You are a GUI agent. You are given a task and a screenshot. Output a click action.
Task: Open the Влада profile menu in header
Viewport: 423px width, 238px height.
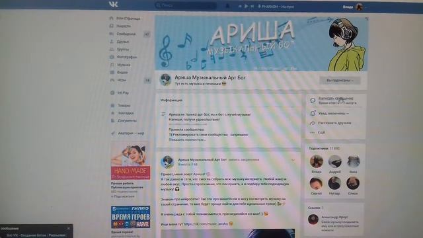click(354, 7)
